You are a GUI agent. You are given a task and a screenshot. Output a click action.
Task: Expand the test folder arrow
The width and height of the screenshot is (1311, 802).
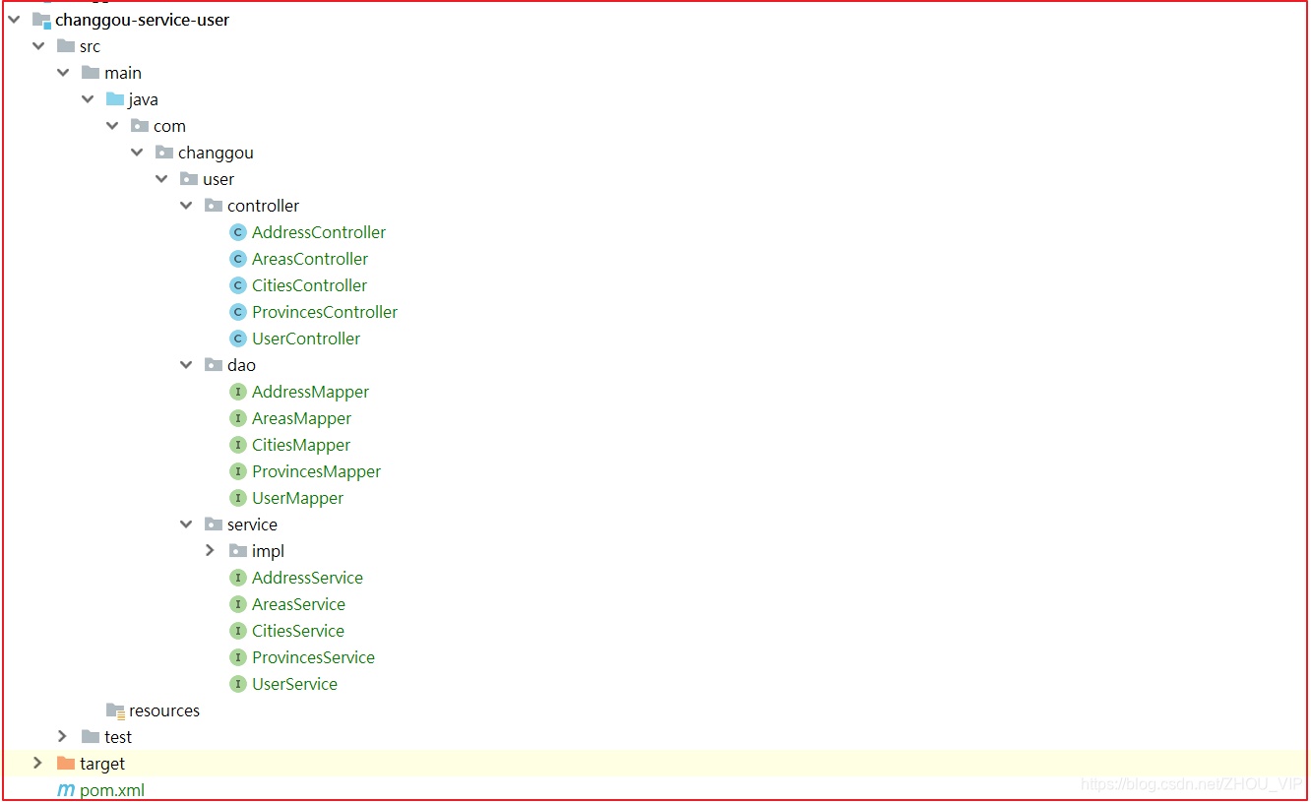[x=62, y=736]
